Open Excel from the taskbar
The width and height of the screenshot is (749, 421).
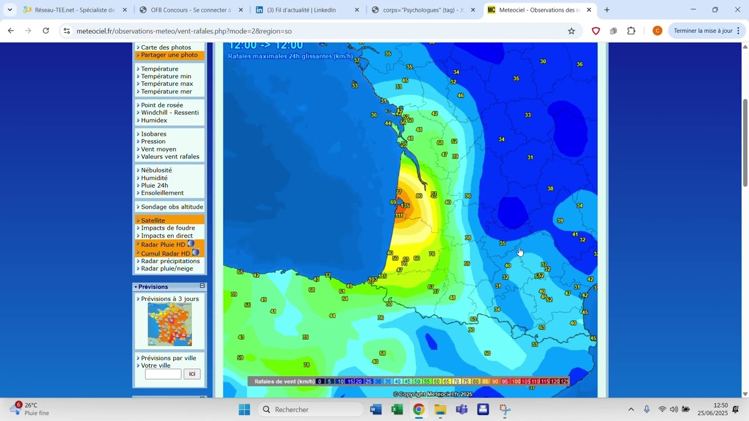point(397,409)
